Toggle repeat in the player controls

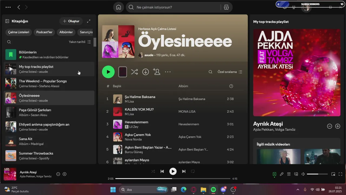click(x=193, y=171)
